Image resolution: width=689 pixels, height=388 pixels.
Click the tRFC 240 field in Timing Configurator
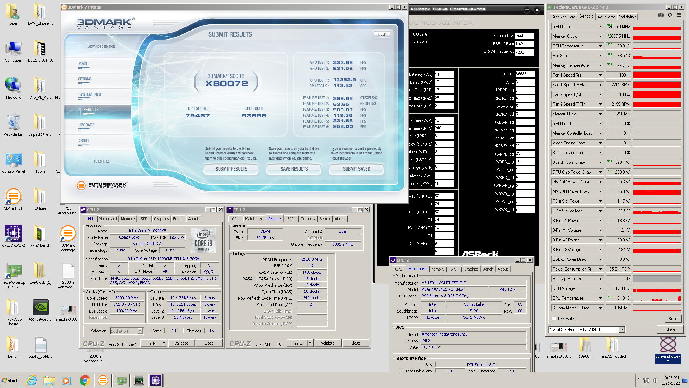tap(444, 128)
